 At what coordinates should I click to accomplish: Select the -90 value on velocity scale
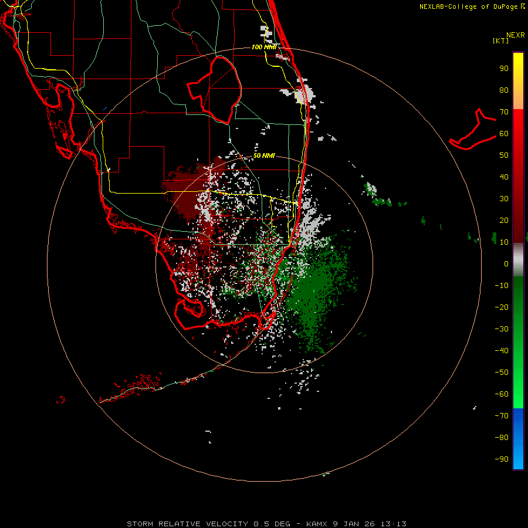click(x=502, y=459)
